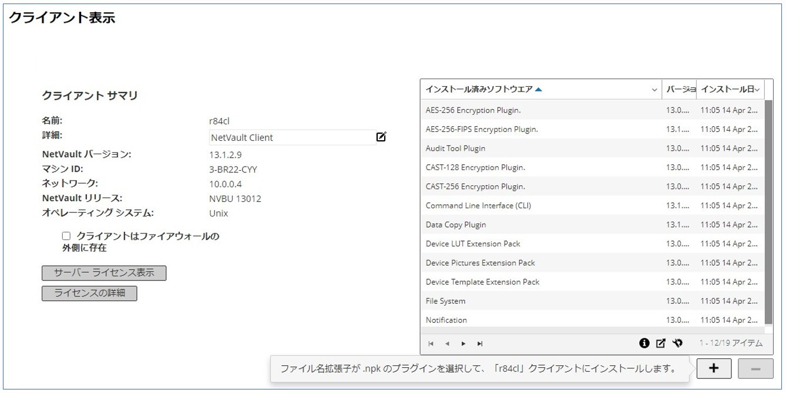Select CAST-128 Encryption Plugin. row
Viewport: 786px width, 393px height.
(593, 167)
